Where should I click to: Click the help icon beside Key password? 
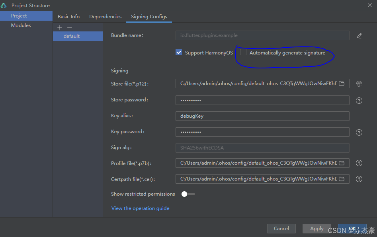point(359,132)
